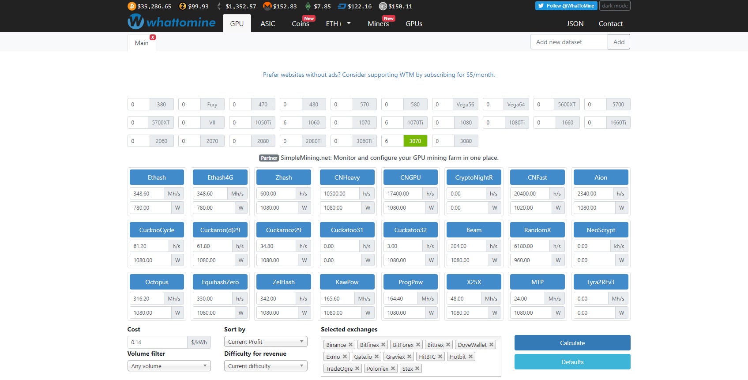748x380 pixels.
Task: Remove Exmo exchange tag
Action: pyautogui.click(x=345, y=357)
